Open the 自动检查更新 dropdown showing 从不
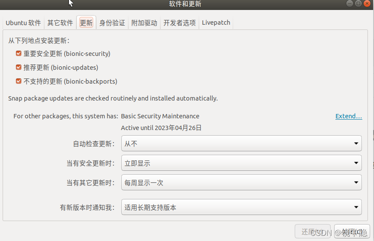Viewport: 374px width, 241px height. (241, 143)
